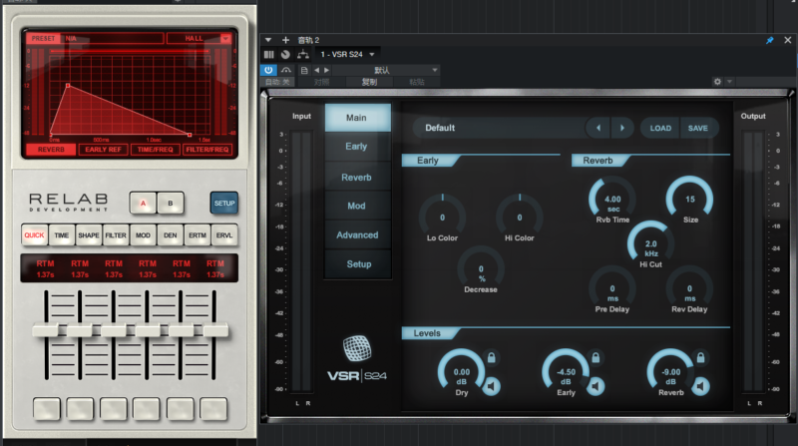Select the B comparison slot button

pyautogui.click(x=169, y=204)
